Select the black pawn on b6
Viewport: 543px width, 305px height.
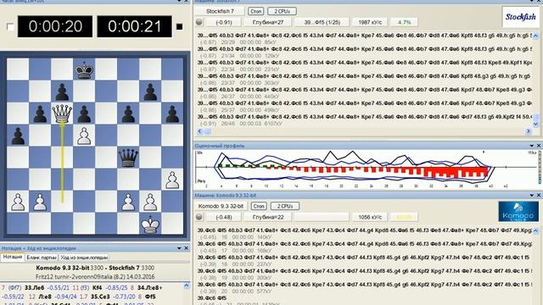(x=40, y=114)
